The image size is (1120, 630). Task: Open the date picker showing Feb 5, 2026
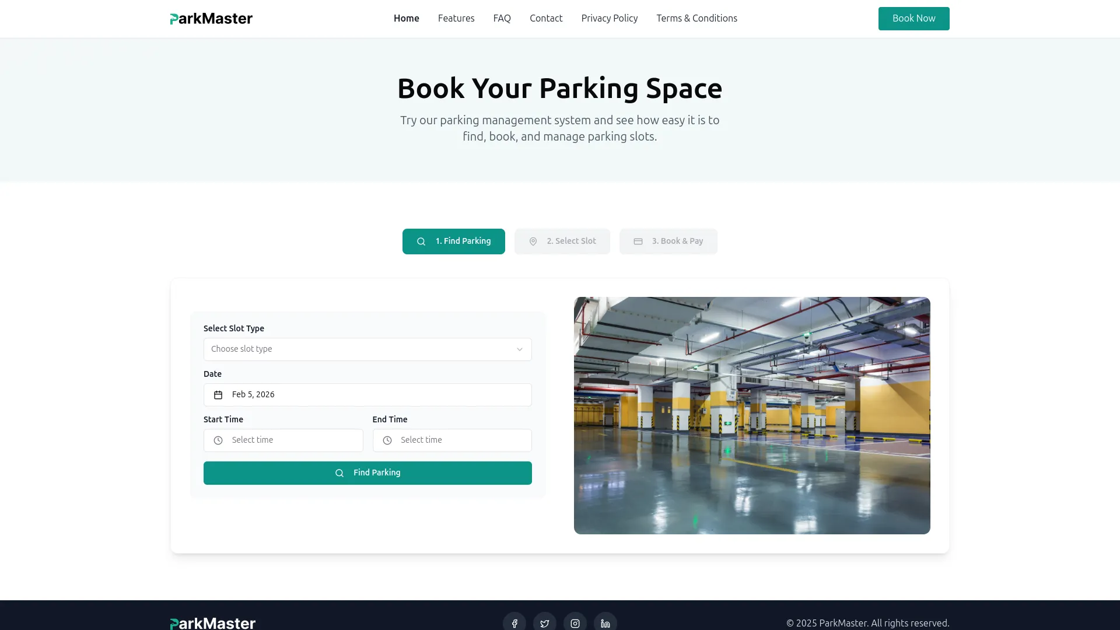click(x=367, y=394)
